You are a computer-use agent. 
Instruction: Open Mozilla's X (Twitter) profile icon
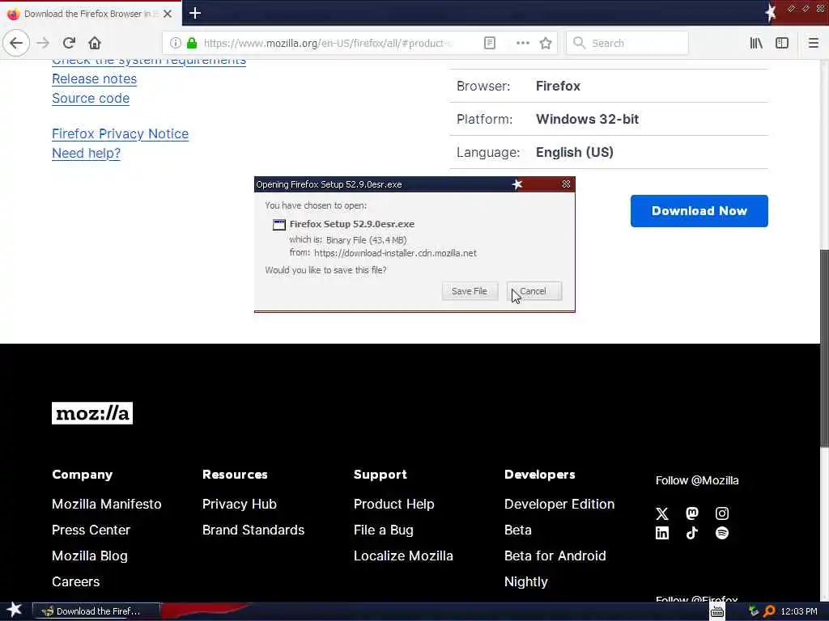click(x=662, y=513)
